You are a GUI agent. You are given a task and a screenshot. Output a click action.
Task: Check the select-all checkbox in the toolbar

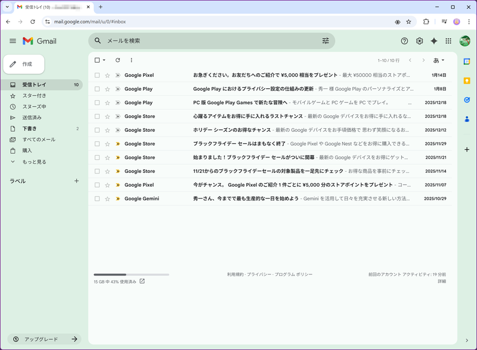[97, 60]
